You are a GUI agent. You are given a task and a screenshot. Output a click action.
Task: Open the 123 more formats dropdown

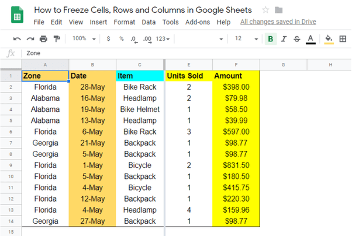point(163,39)
